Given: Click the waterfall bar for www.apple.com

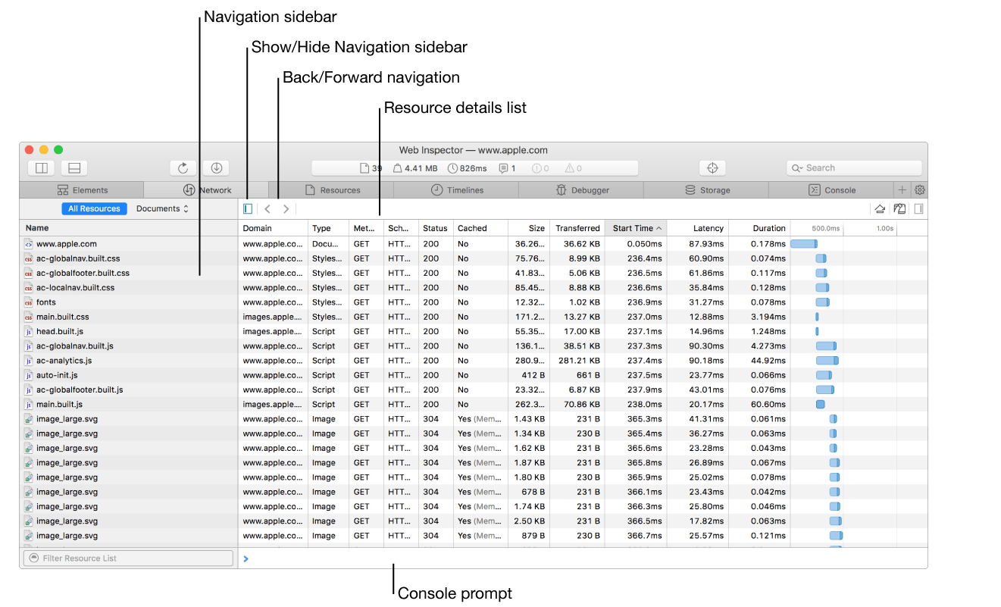Looking at the screenshot, I should pos(804,244).
